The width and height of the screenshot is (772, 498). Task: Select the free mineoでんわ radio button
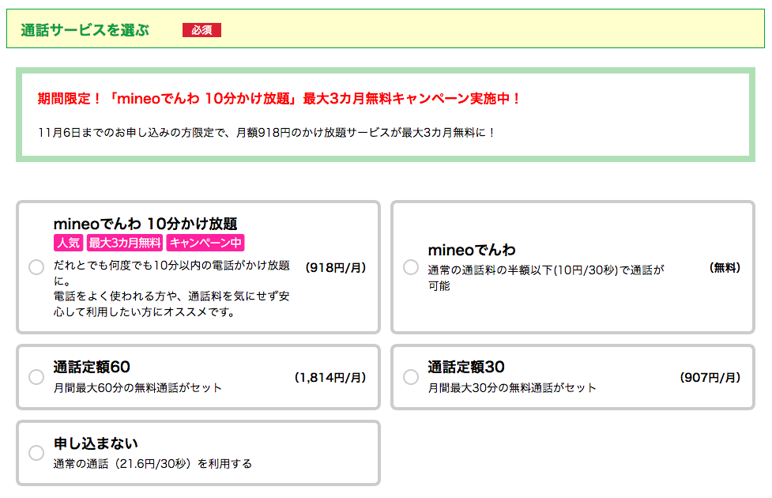pyautogui.click(x=411, y=267)
